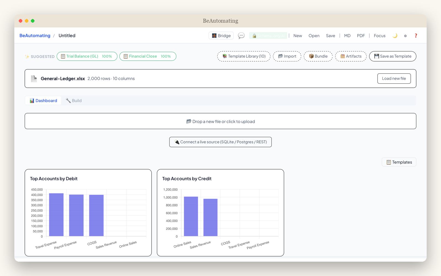Switch to the Dashboard tab
The height and width of the screenshot is (276, 441).
(x=43, y=101)
